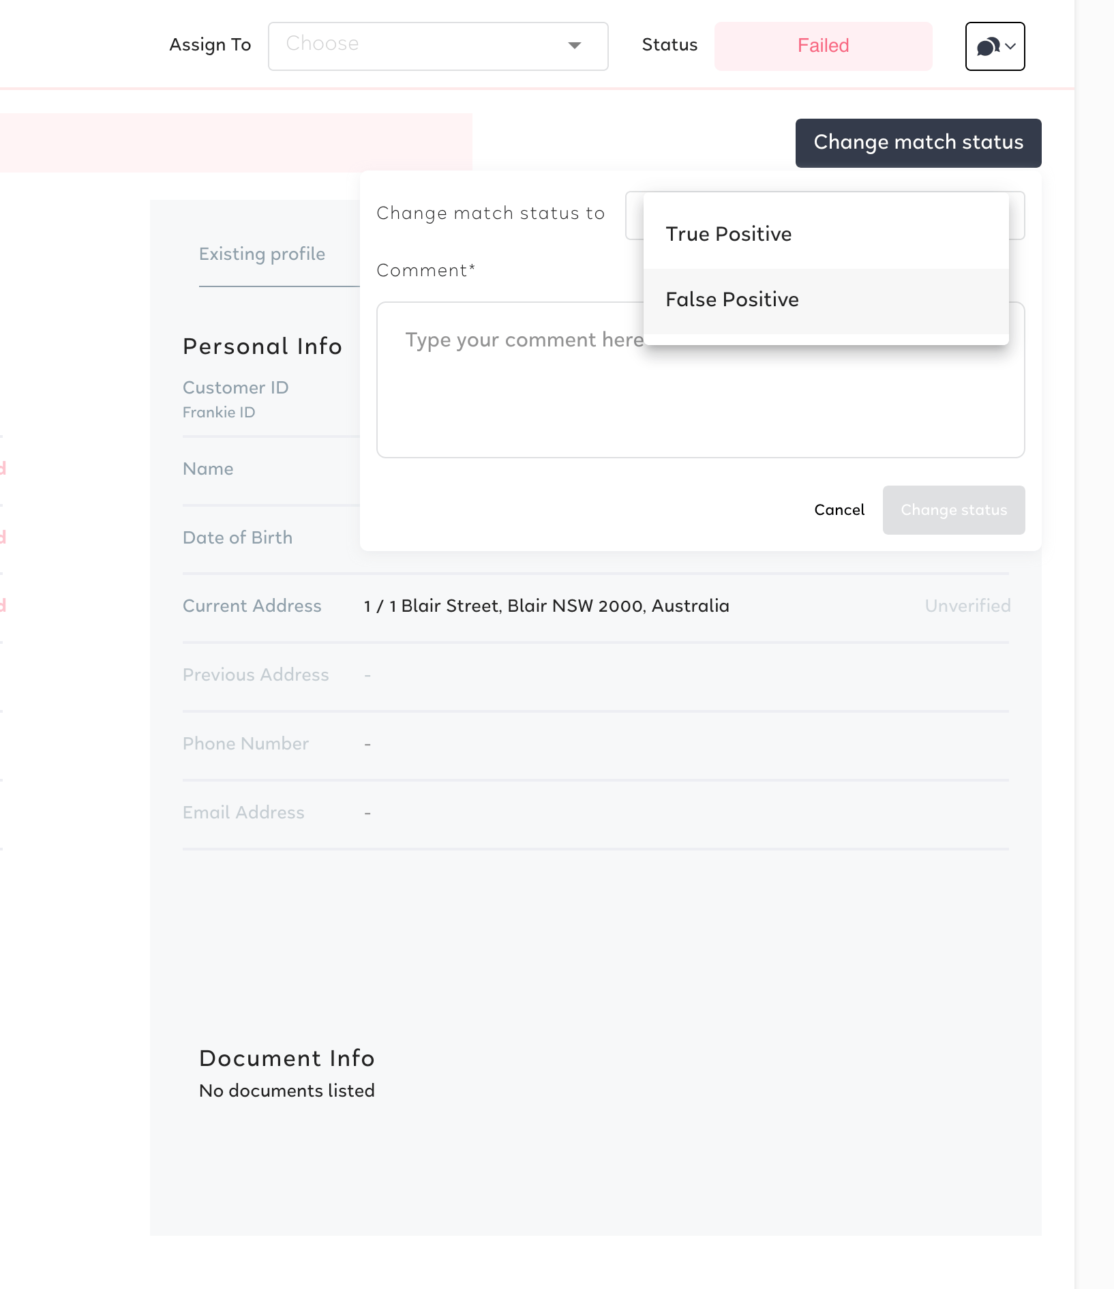Click the Document Info heading
The image size is (1114, 1289).
click(287, 1058)
